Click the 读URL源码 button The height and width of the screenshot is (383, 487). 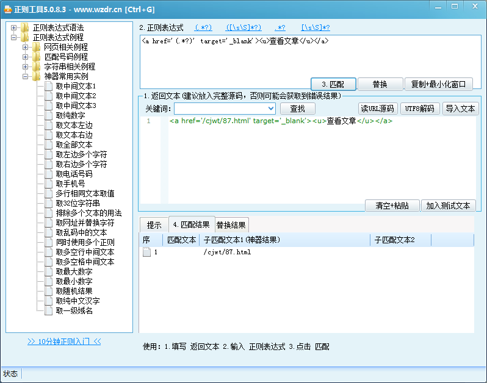pyautogui.click(x=377, y=109)
